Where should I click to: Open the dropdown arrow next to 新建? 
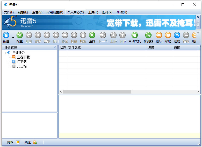(13, 37)
